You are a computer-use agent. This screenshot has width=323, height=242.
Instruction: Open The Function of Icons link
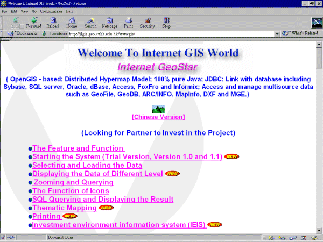(x=71, y=191)
